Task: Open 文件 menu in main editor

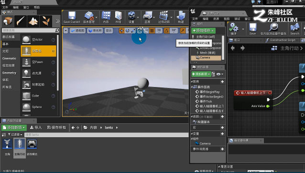Action: pyautogui.click(x=5, y=7)
